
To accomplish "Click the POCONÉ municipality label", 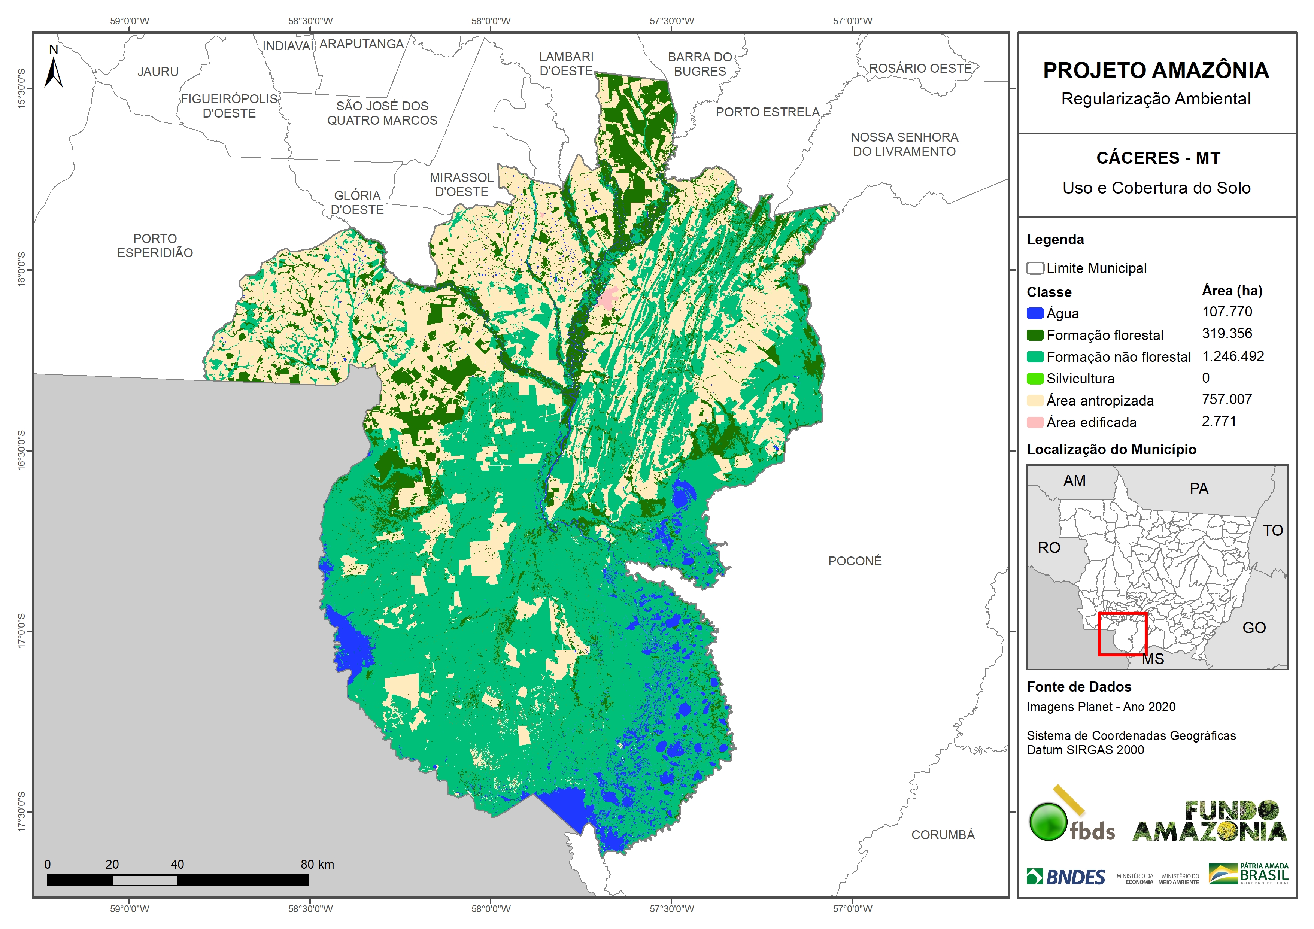I will click(x=855, y=561).
